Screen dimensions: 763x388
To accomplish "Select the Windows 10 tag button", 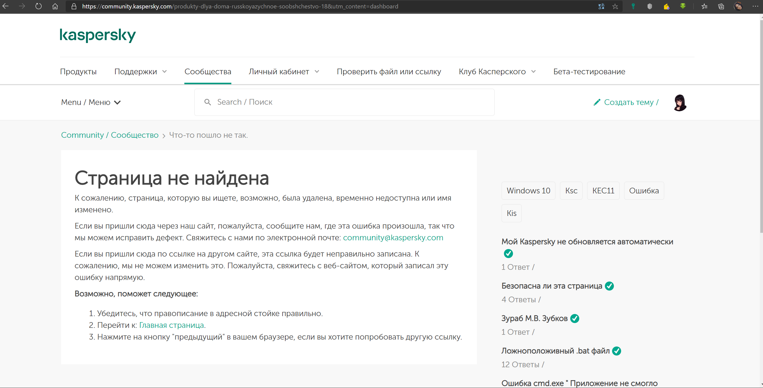I will 528,191.
